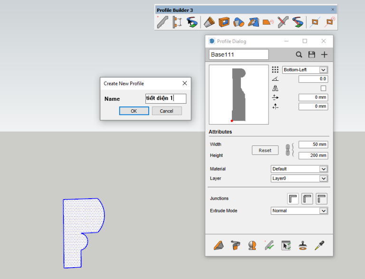Click the orange remove-opening tool icon
Screen dimensions: 365x279
[x=268, y=22]
